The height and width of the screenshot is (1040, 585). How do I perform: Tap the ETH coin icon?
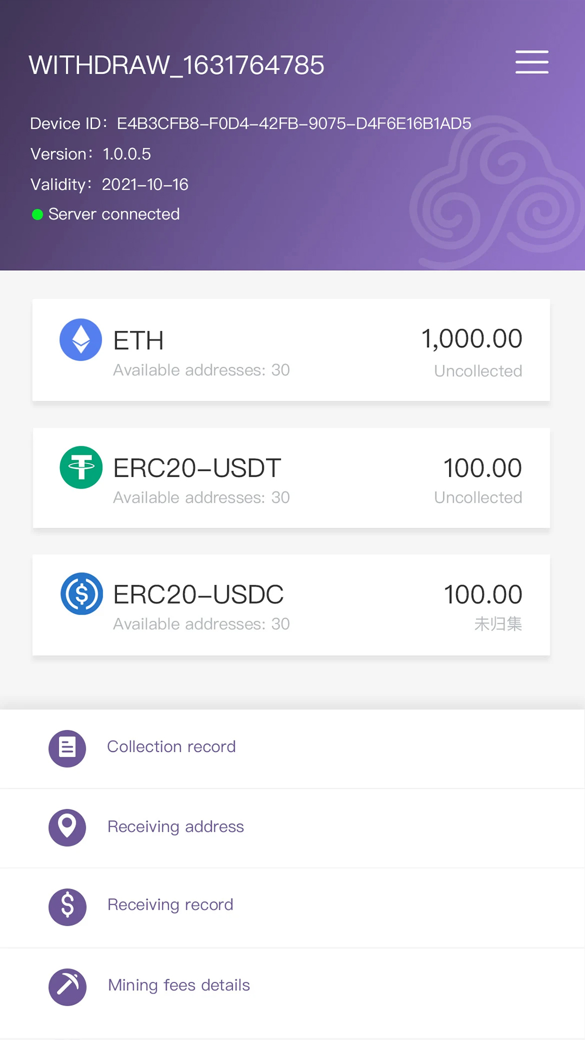pos(81,340)
